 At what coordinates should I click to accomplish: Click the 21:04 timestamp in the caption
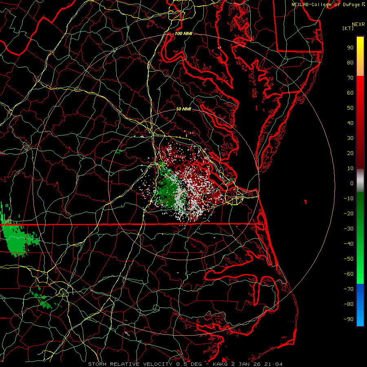point(274,364)
